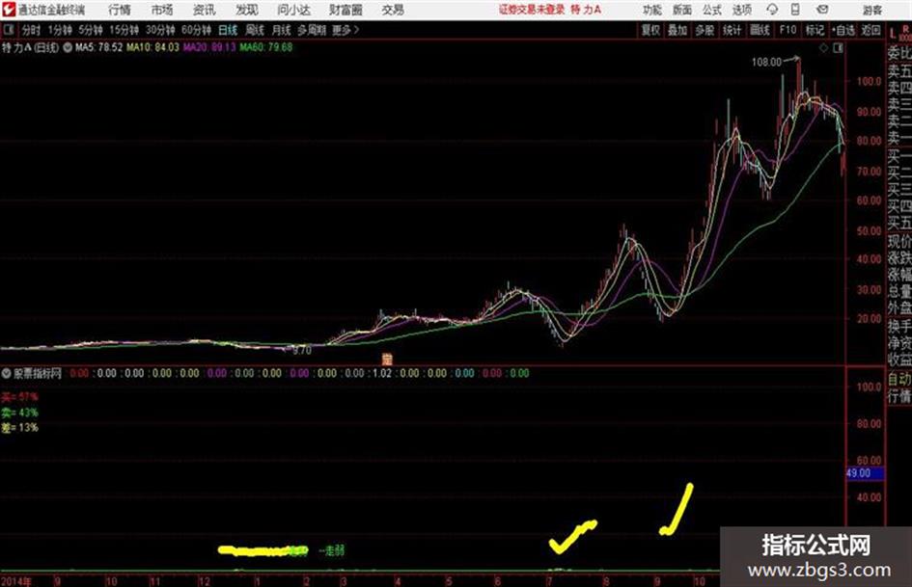
Task: Click the MA20 purple value label
Action: click(209, 47)
